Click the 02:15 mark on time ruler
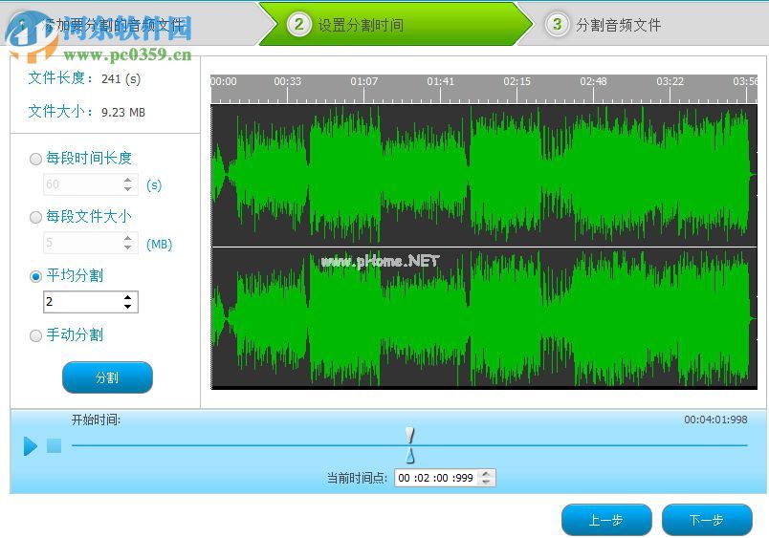The height and width of the screenshot is (538, 769). point(516,81)
